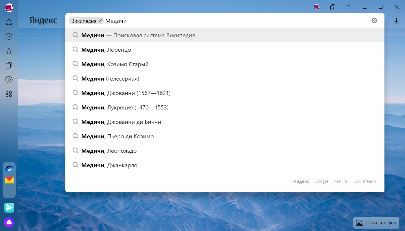Add new sidebar app with plus icon
This screenshot has height=231, width=405.
point(9,192)
